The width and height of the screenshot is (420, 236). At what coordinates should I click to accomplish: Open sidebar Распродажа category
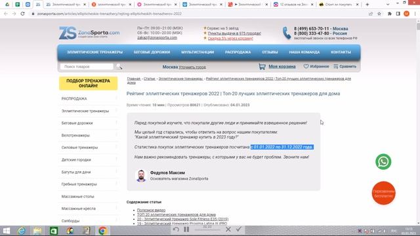[89, 99]
